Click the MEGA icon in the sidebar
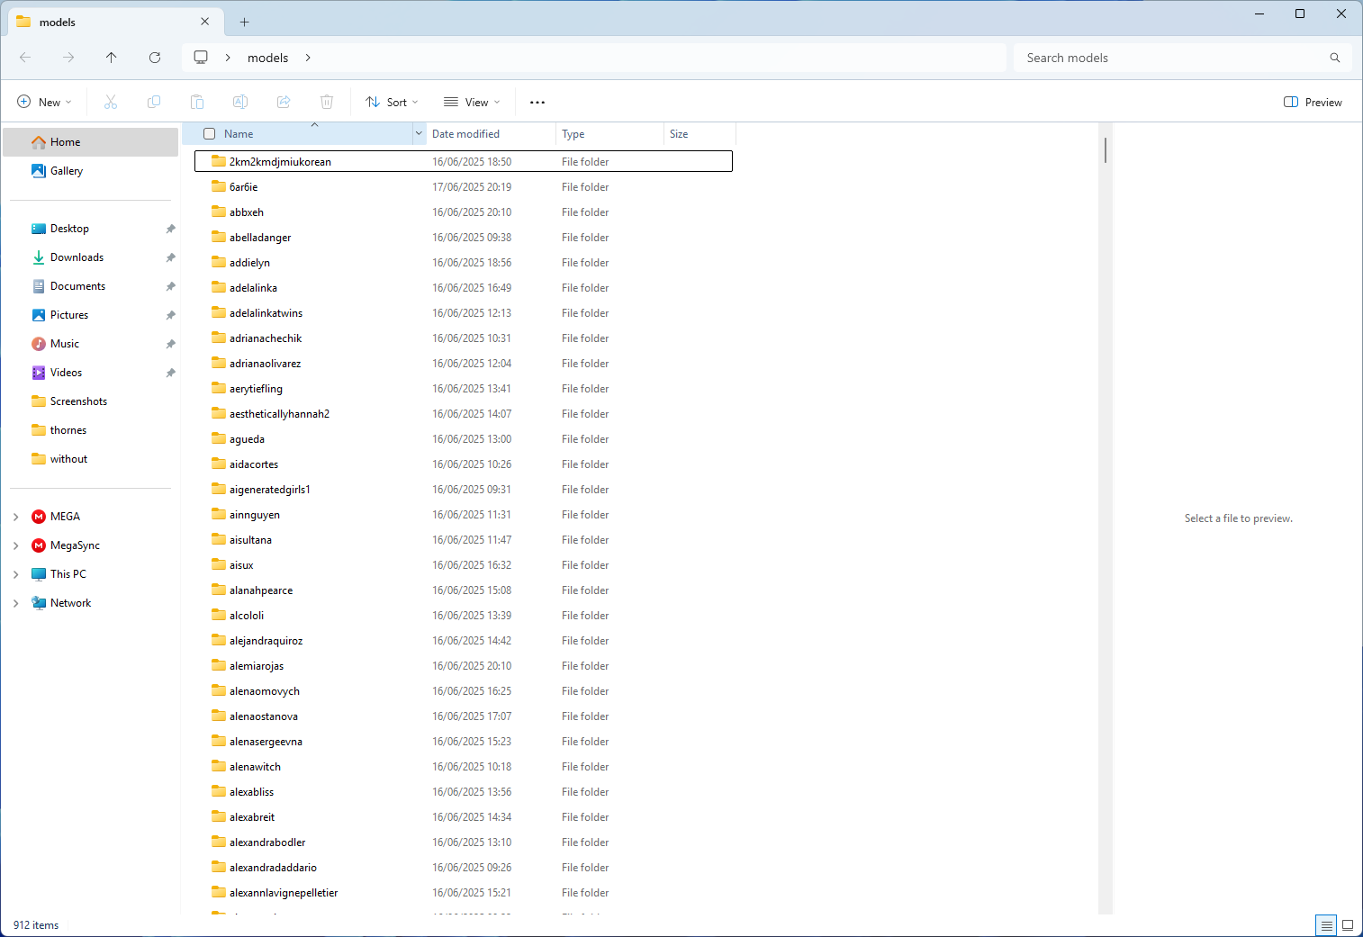 click(x=39, y=516)
